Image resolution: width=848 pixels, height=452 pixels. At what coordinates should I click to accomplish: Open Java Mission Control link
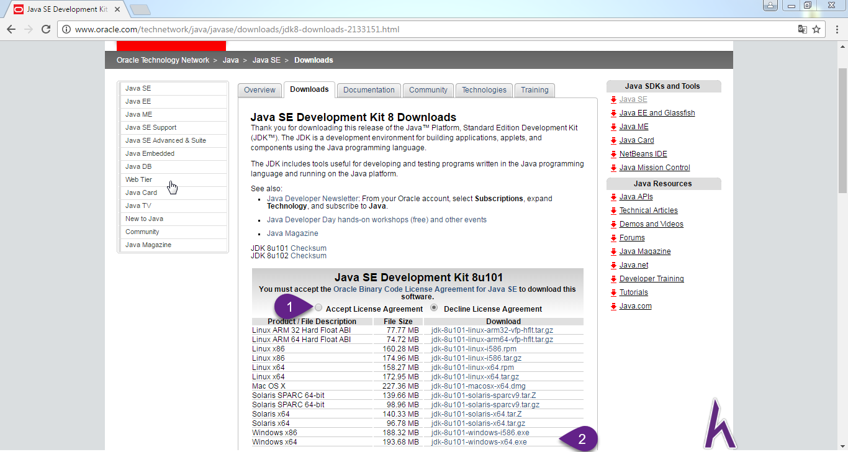pyautogui.click(x=654, y=168)
